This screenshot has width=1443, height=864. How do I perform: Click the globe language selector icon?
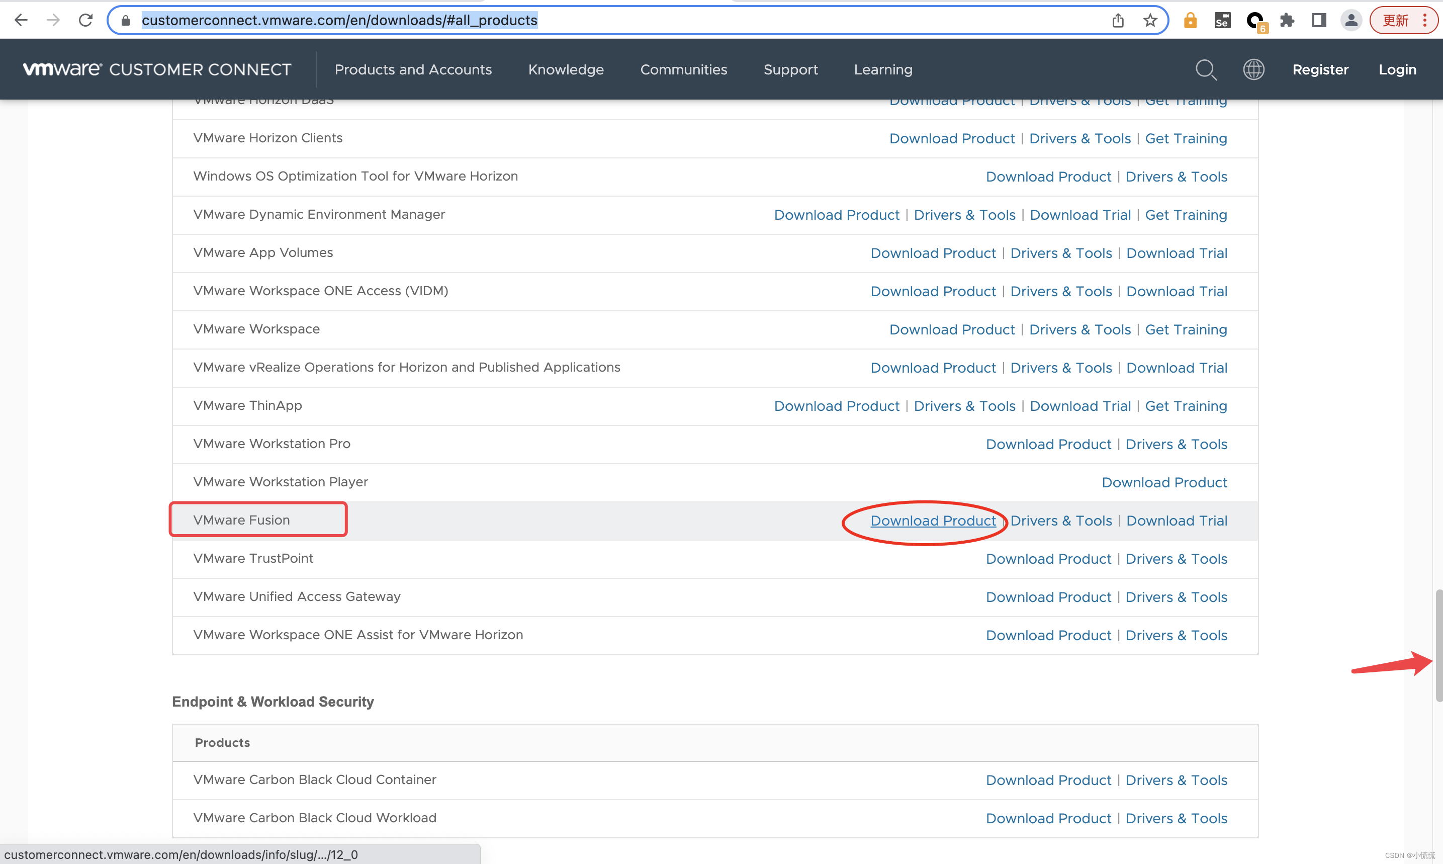click(x=1253, y=70)
